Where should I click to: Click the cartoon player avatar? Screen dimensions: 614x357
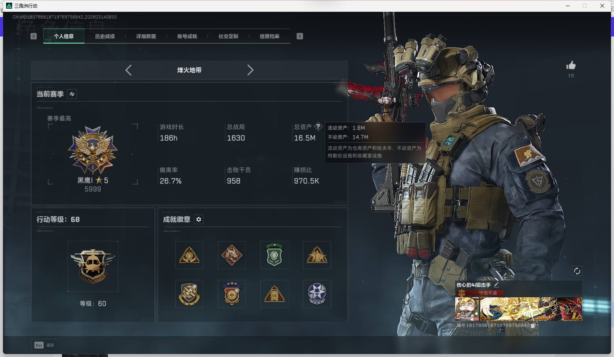tap(467, 309)
